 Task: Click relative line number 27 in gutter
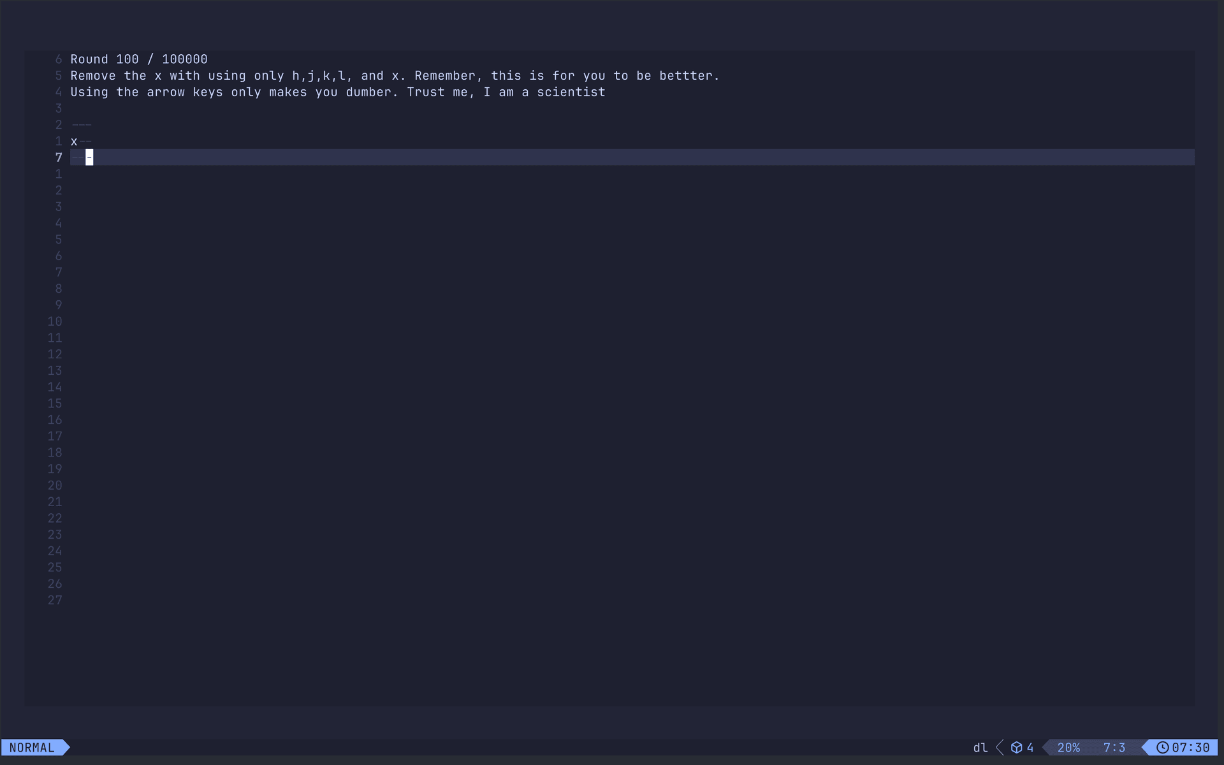click(55, 601)
